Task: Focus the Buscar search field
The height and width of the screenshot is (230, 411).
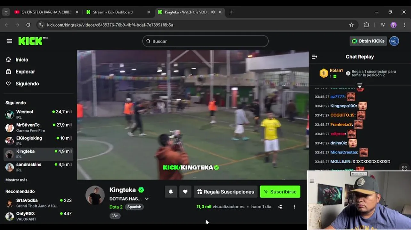Action: [205, 41]
